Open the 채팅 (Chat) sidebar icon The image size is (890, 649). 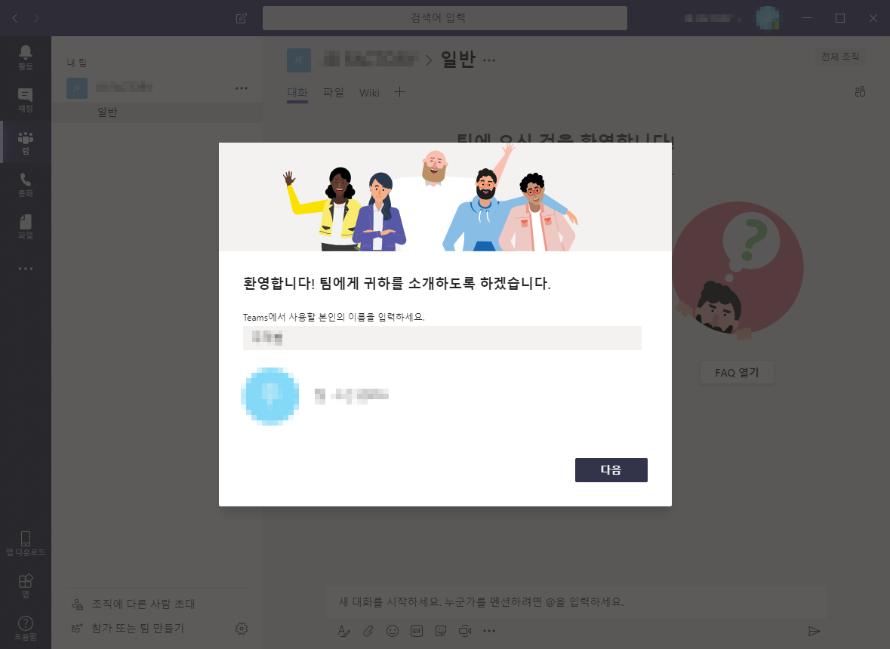[26, 100]
